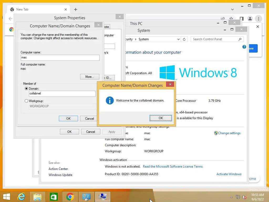
Task: Bookmark page with the star icon
Action: [231, 18]
